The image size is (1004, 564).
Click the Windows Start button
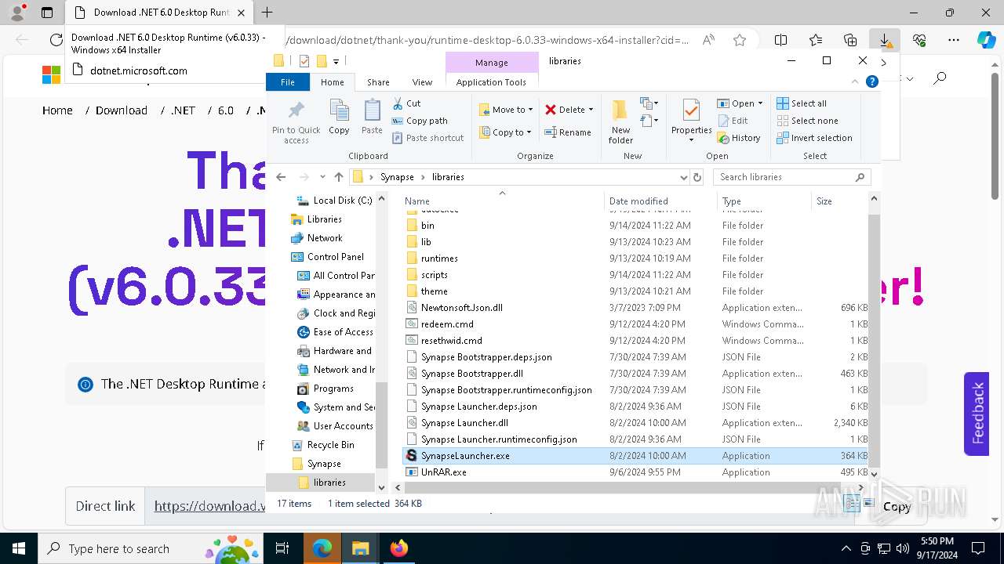(x=19, y=548)
